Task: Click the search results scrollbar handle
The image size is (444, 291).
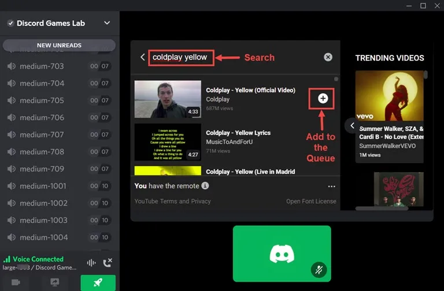Action: tap(336, 79)
